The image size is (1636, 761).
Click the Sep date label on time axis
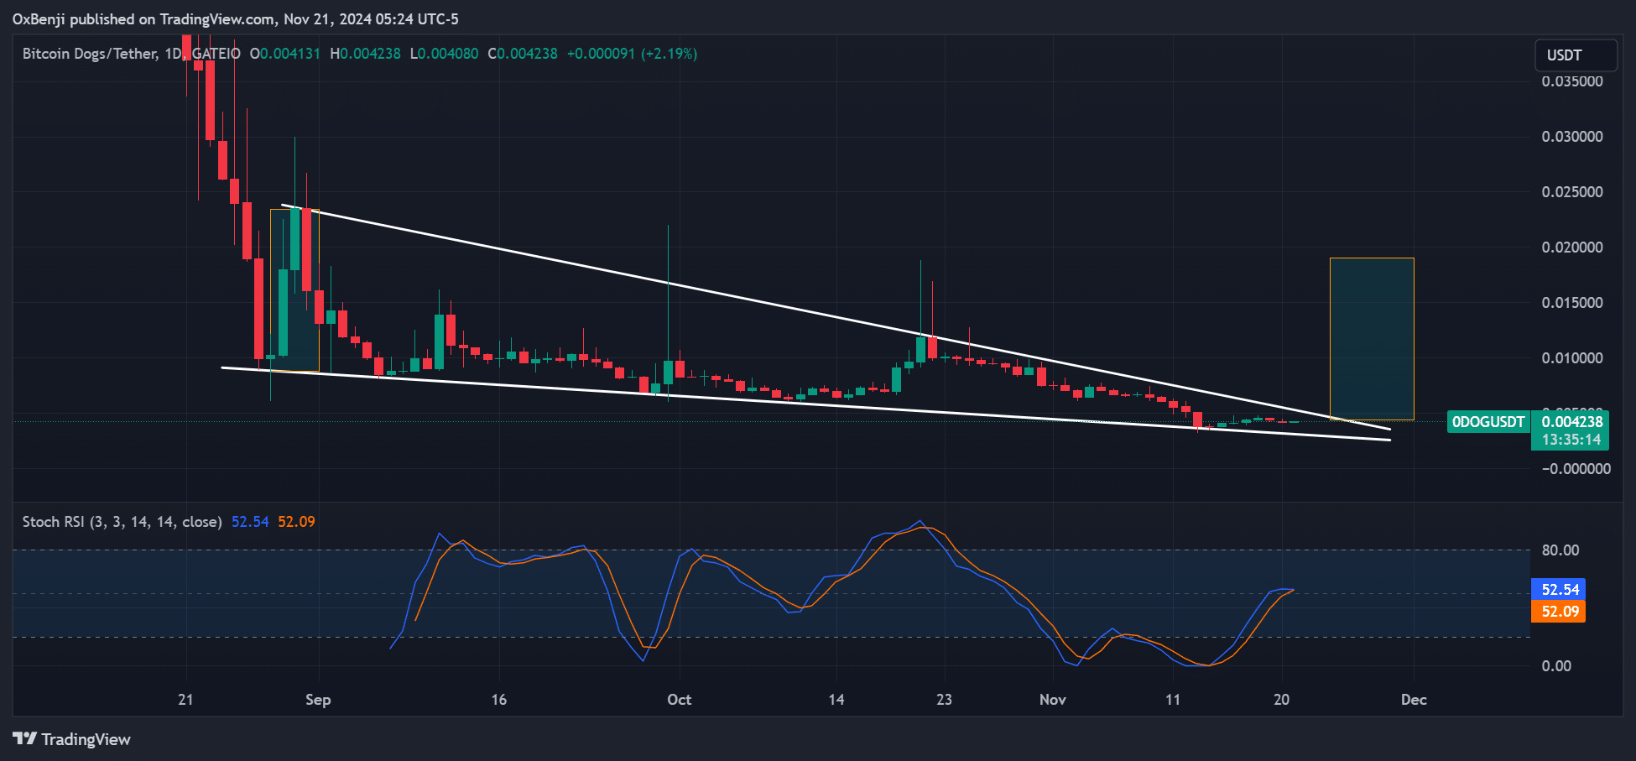[318, 700]
